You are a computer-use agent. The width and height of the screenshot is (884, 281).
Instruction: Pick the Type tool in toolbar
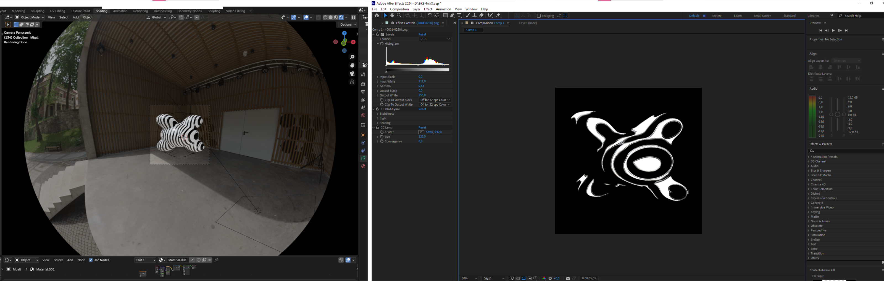(459, 15)
